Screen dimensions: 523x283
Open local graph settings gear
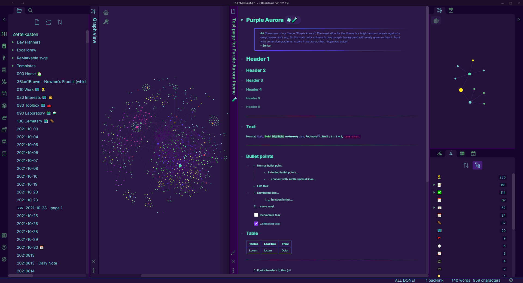[436, 21]
